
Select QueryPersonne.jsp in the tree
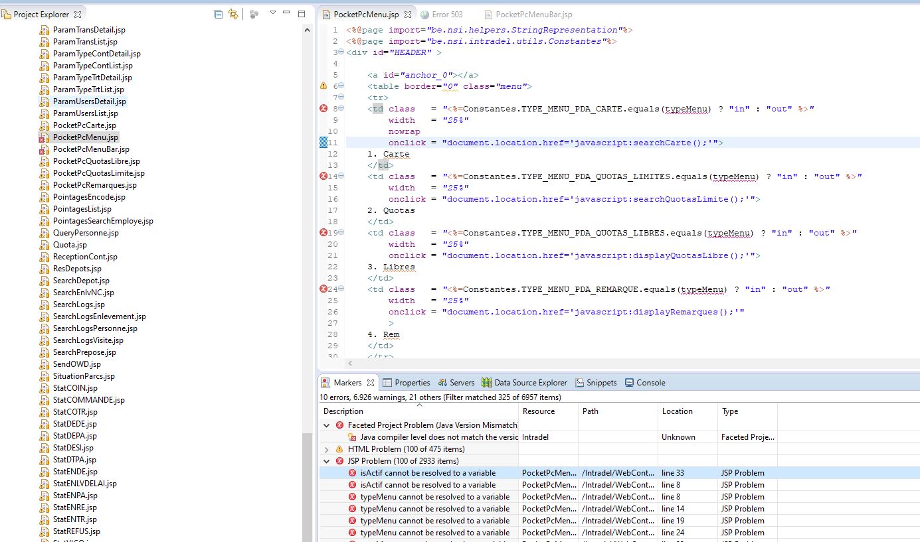pyautogui.click(x=86, y=233)
